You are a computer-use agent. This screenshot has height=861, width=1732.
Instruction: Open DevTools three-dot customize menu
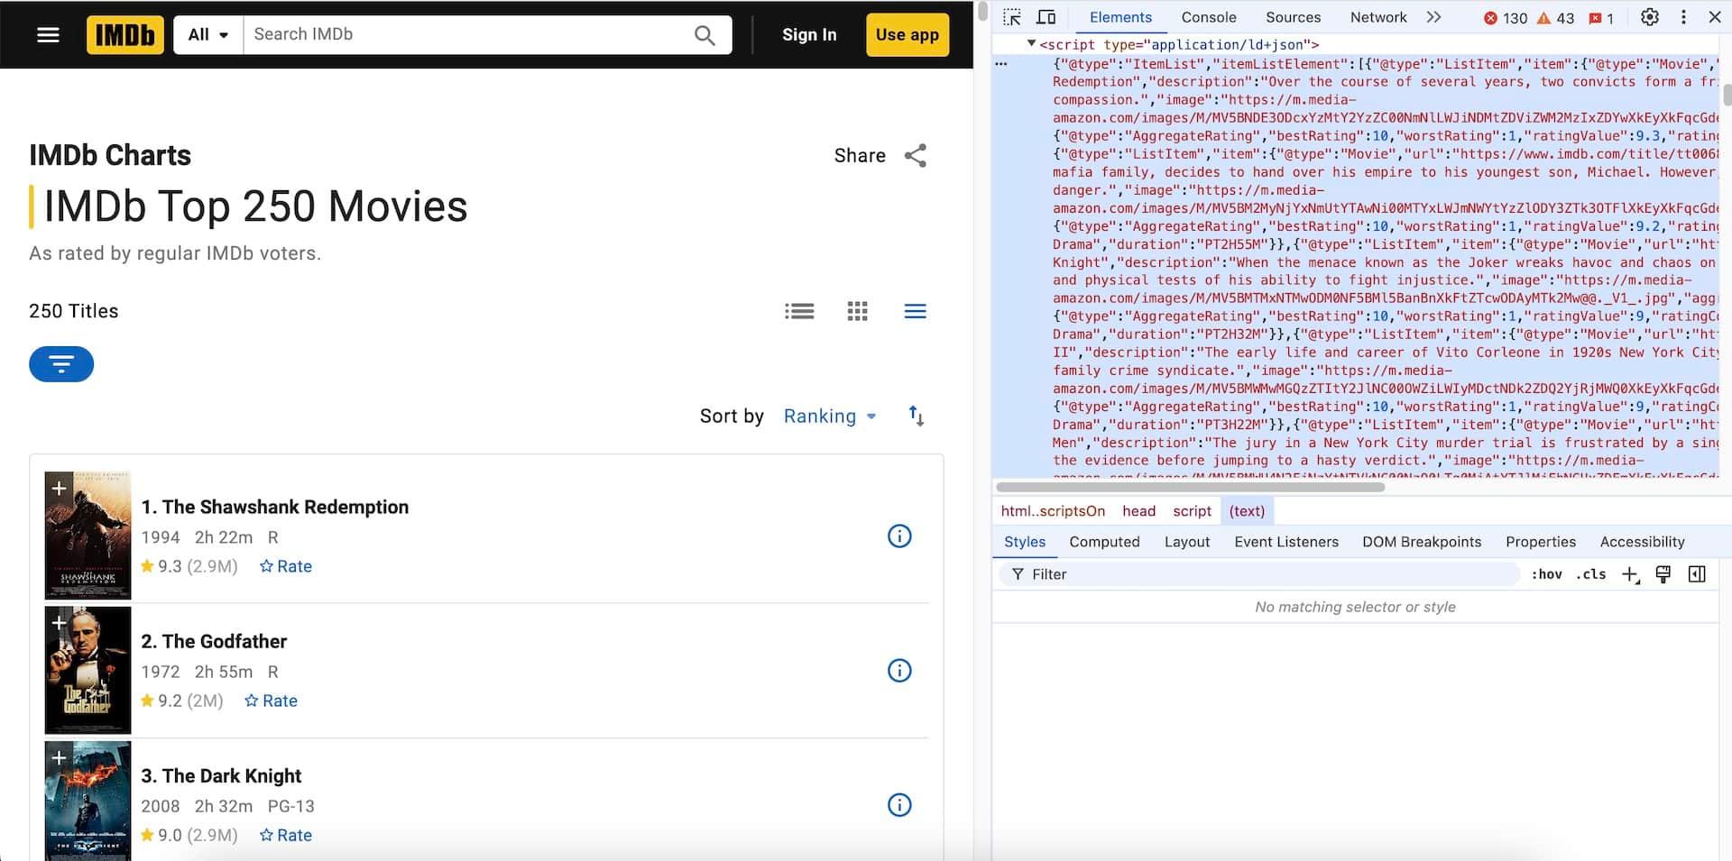point(1683,17)
